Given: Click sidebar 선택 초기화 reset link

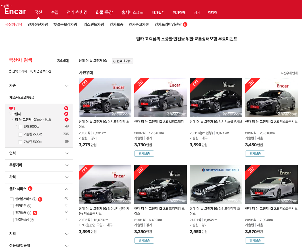Looking at the screenshot, I should (18, 71).
